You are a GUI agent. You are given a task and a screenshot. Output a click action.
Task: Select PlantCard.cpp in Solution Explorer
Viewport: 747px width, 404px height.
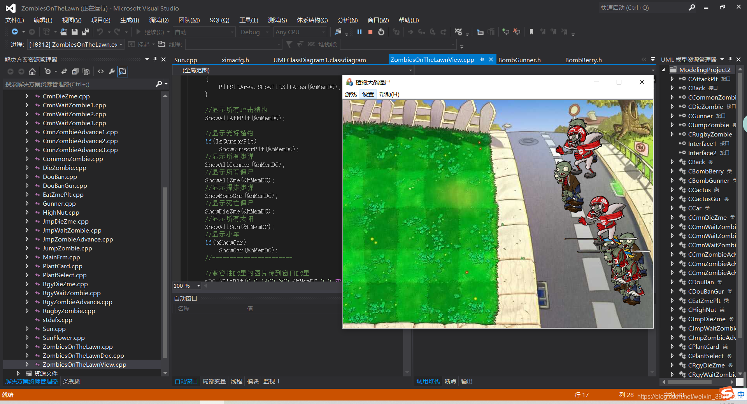tap(63, 266)
